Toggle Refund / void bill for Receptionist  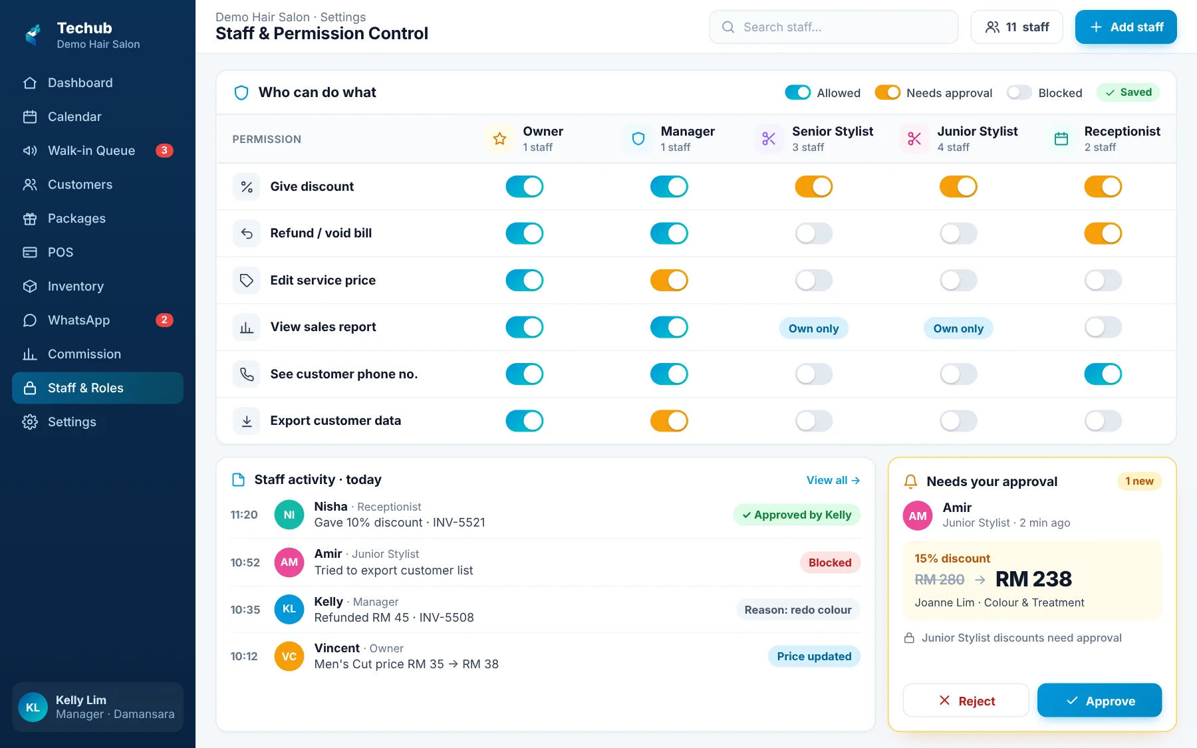coord(1103,233)
